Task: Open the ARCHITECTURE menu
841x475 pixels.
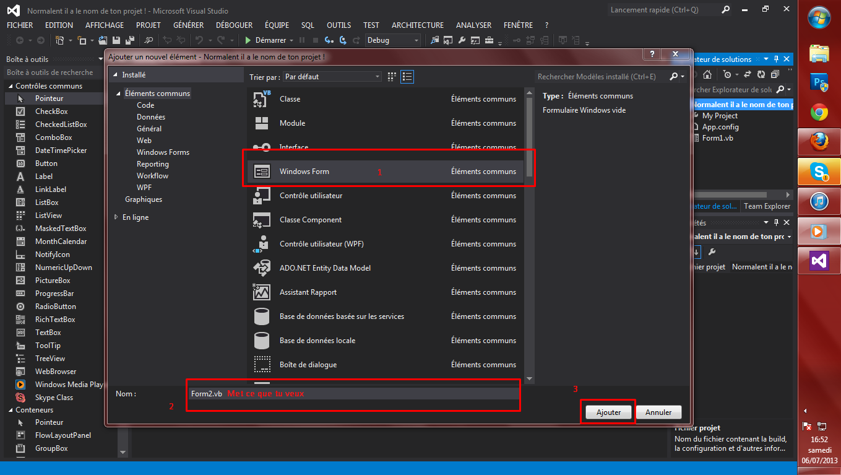Action: pyautogui.click(x=418, y=25)
